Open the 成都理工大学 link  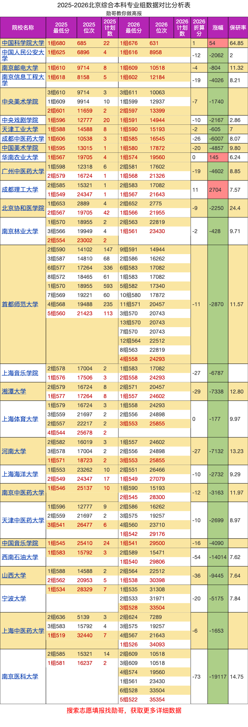(20, 190)
